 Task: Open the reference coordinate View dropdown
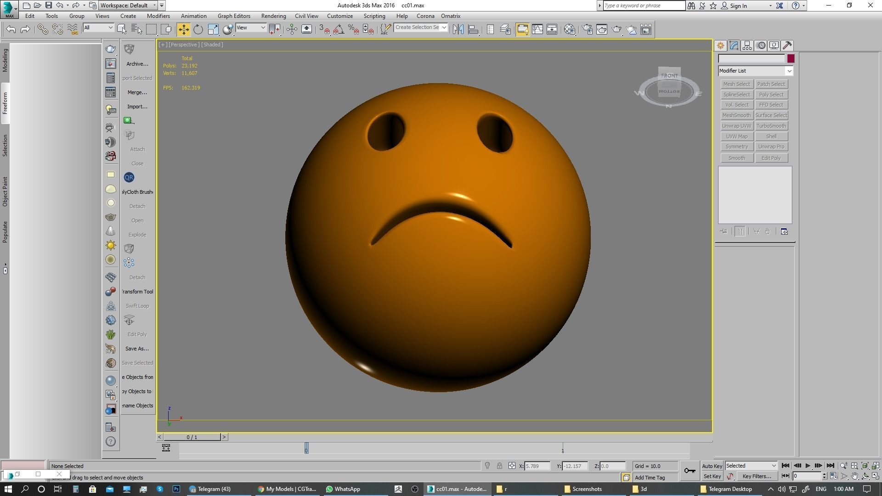[251, 28]
